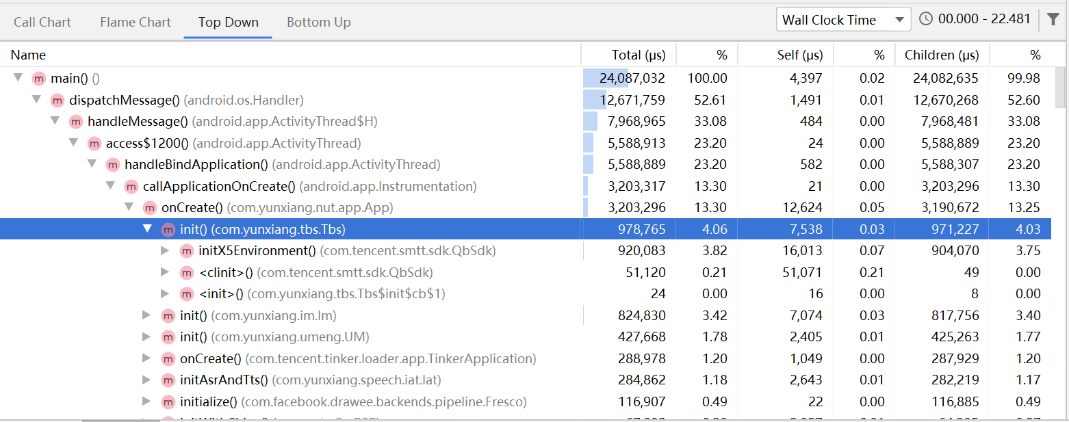Select the Top Down tab
Image resolution: width=1069 pixels, height=422 pixels.
tap(229, 22)
